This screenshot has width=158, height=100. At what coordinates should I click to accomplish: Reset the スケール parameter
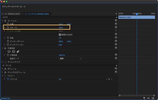click(x=116, y=27)
